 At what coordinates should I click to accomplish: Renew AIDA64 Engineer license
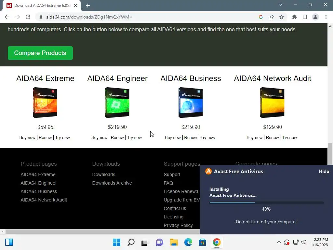click(117, 138)
